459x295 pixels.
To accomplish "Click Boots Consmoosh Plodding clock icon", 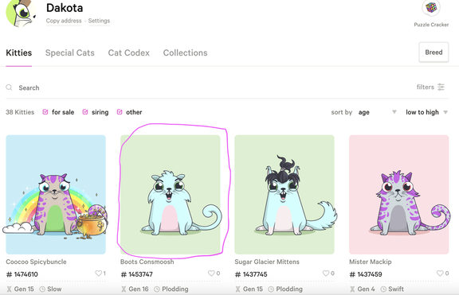I will (x=157, y=289).
